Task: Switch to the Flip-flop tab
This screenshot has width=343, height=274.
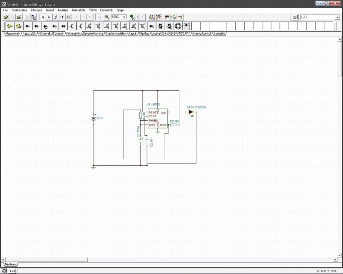Action: click(x=144, y=33)
